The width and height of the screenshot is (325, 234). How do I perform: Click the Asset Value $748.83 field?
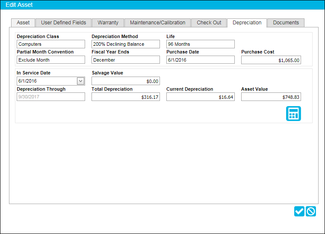(x=271, y=97)
